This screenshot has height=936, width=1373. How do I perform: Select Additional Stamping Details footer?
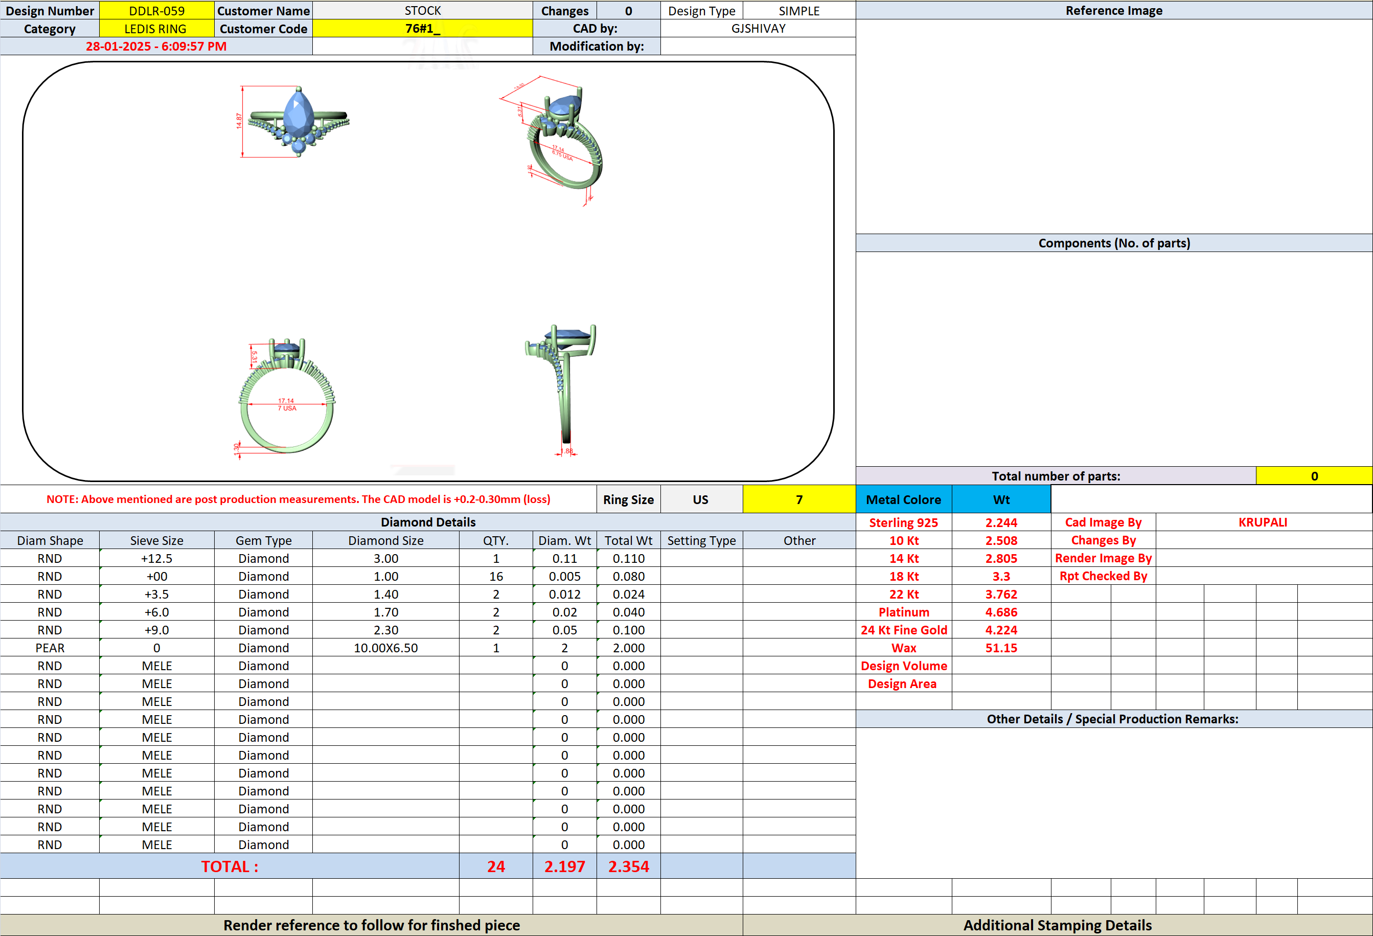(x=1057, y=925)
